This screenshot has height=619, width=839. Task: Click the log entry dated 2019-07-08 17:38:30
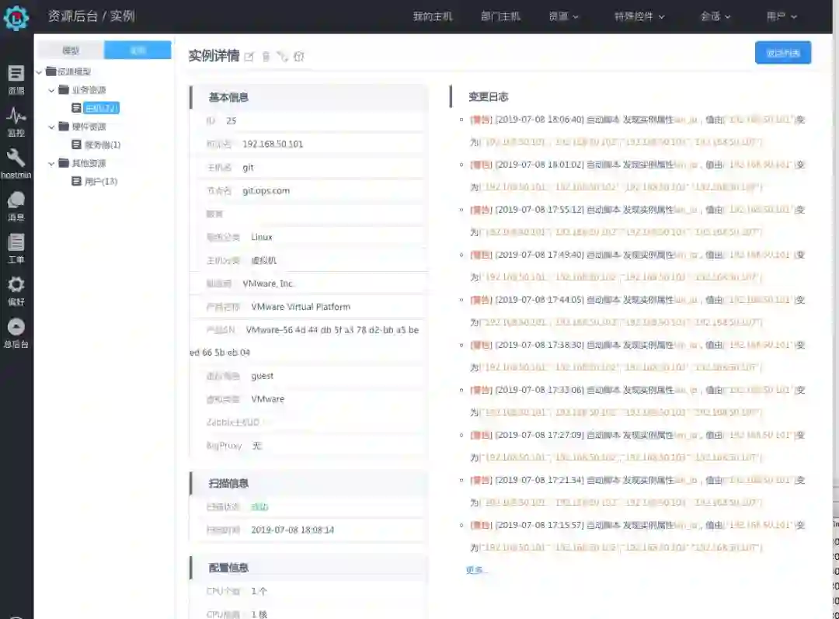[637, 356]
